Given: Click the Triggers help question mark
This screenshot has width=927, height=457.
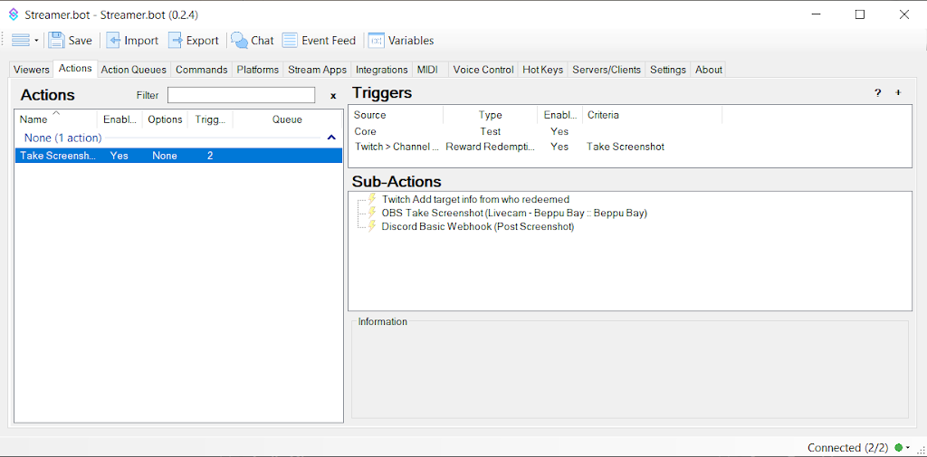Looking at the screenshot, I should 877,93.
